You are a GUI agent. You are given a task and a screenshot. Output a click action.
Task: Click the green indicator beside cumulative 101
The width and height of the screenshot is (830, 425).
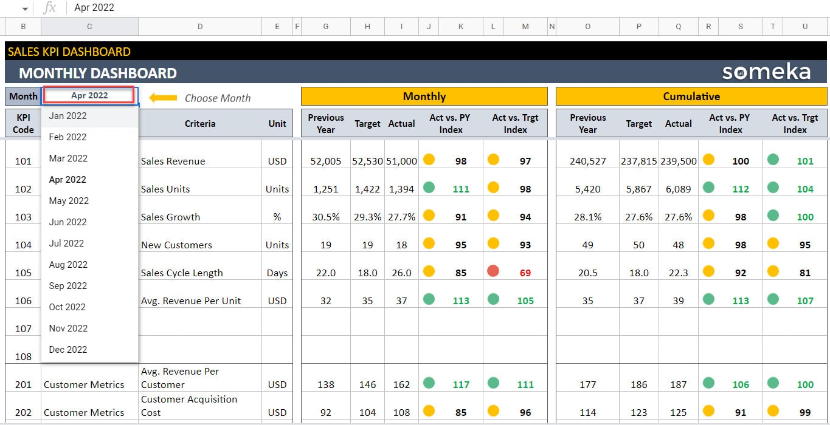(x=773, y=159)
